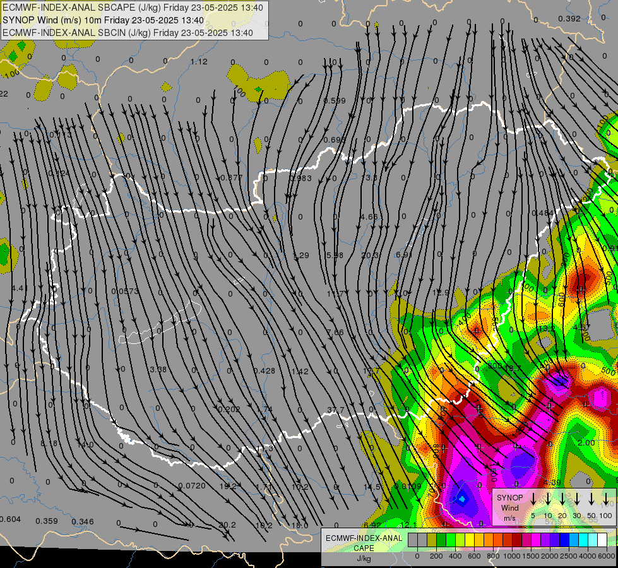Click the 4.39 value above wind legend
This screenshot has height=568, width=618.
tap(552, 482)
